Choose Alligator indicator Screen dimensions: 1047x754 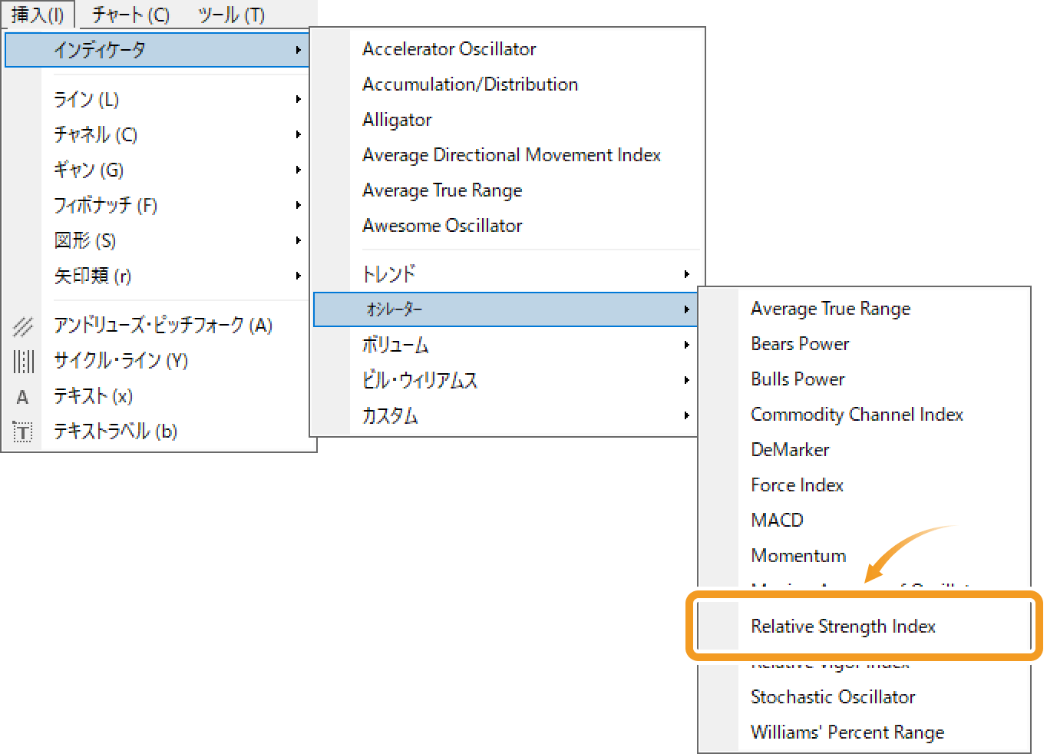[397, 120]
